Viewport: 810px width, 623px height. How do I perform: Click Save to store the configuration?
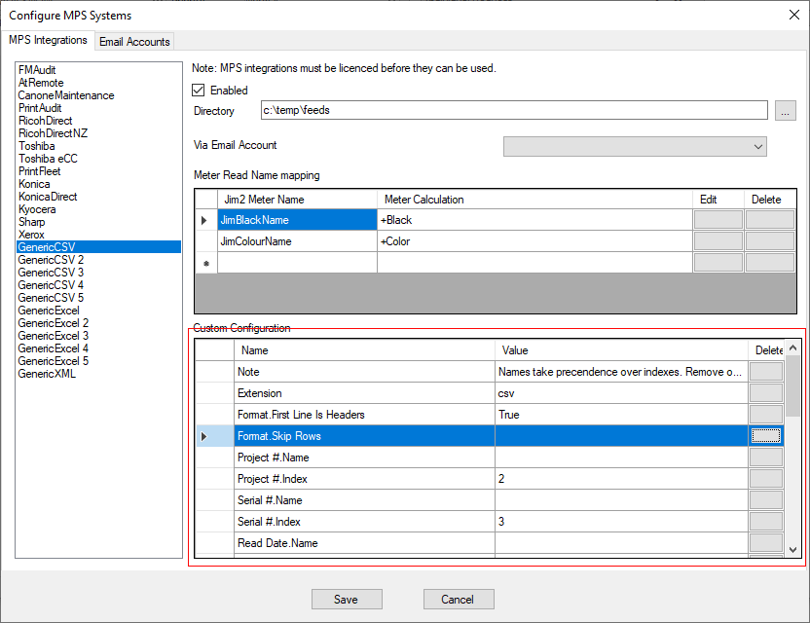(347, 599)
